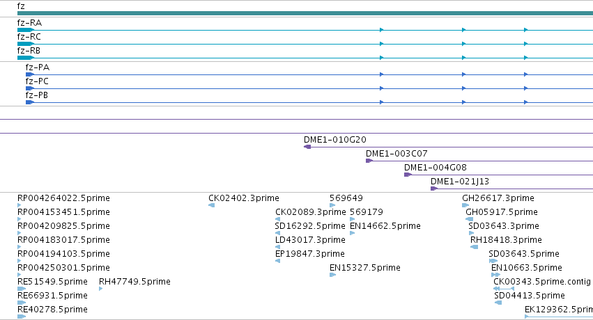Select EST RH47749.5prime label

(x=134, y=282)
